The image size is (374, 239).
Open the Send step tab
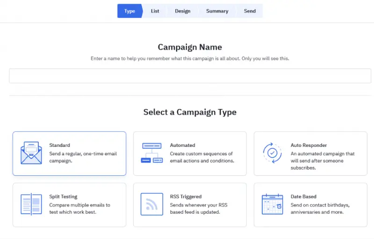pyautogui.click(x=250, y=11)
